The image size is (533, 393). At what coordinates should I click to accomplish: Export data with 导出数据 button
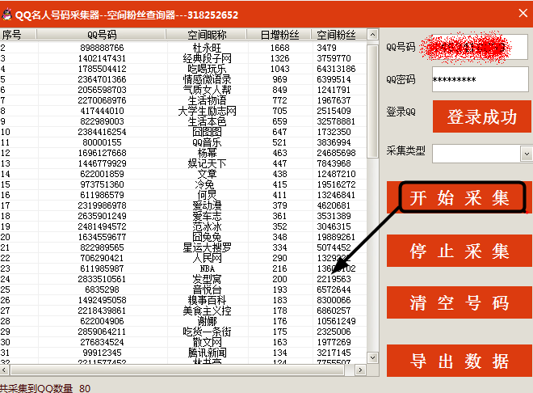click(x=459, y=361)
